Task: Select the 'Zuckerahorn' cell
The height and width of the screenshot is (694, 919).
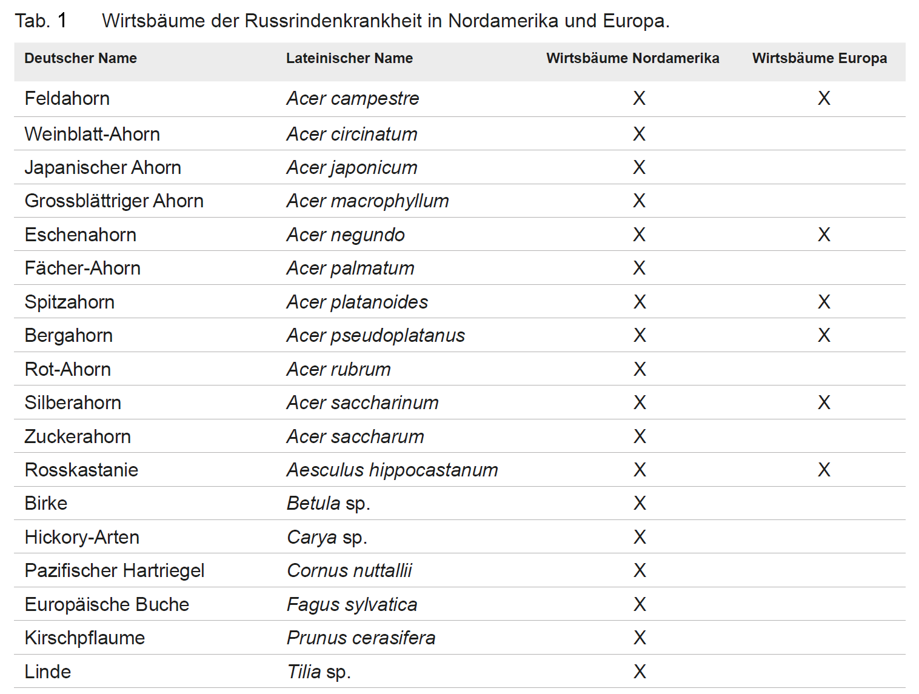Action: [78, 436]
